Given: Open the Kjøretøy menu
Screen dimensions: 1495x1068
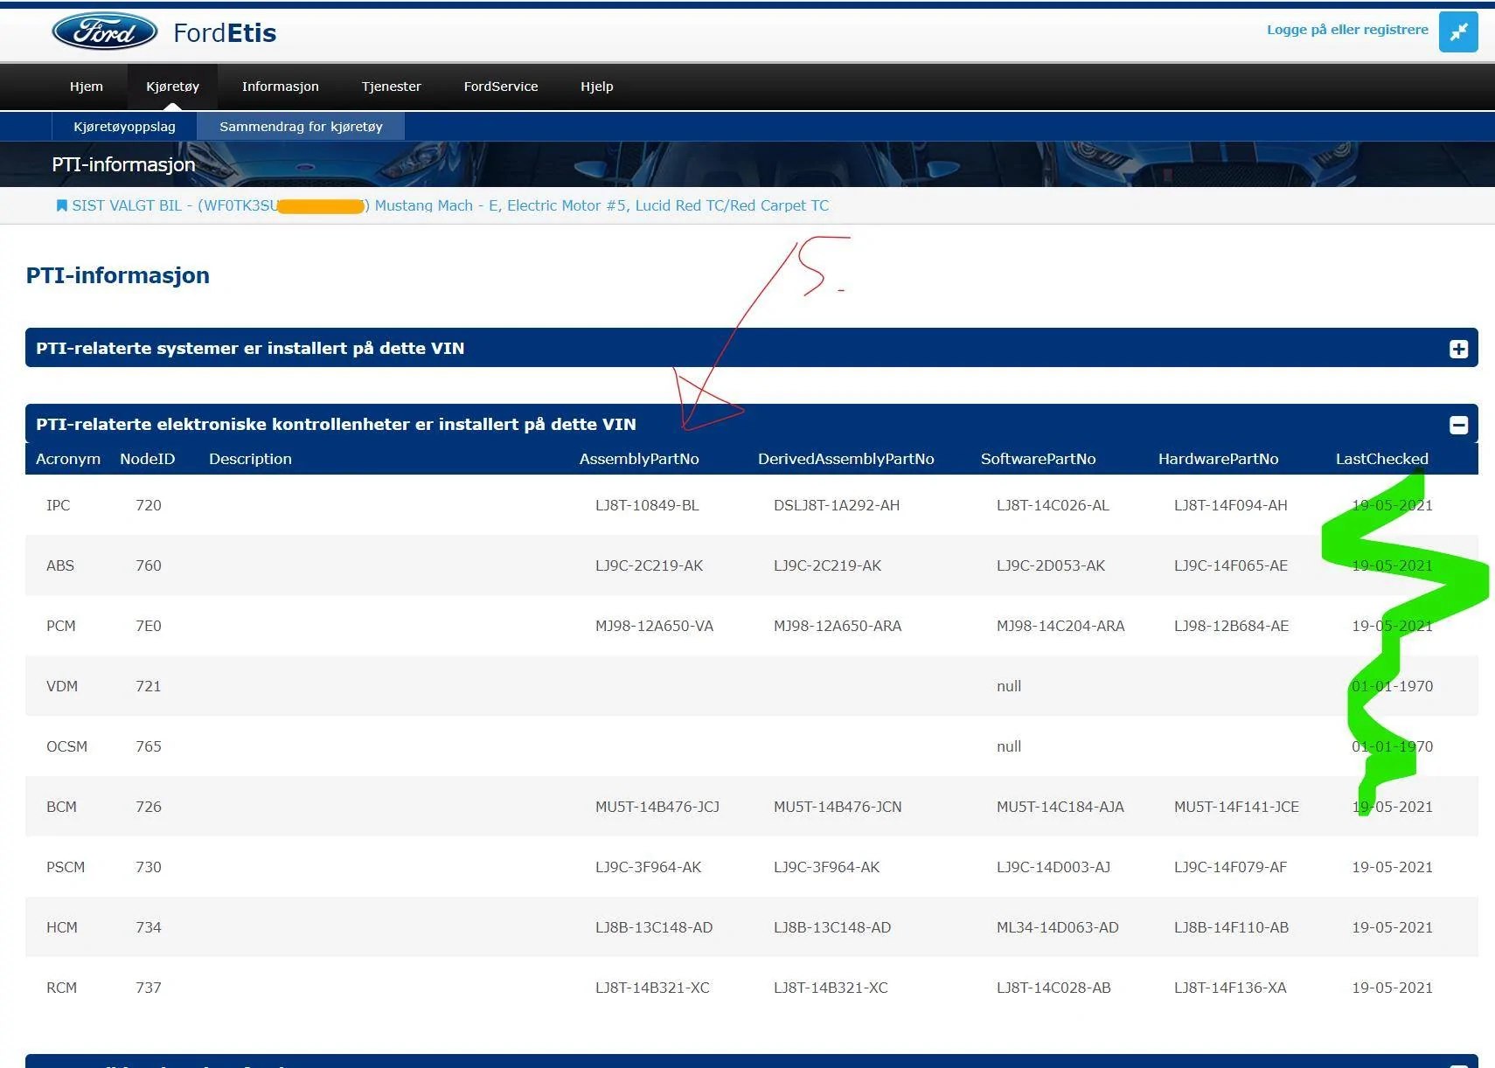Looking at the screenshot, I should coord(172,87).
